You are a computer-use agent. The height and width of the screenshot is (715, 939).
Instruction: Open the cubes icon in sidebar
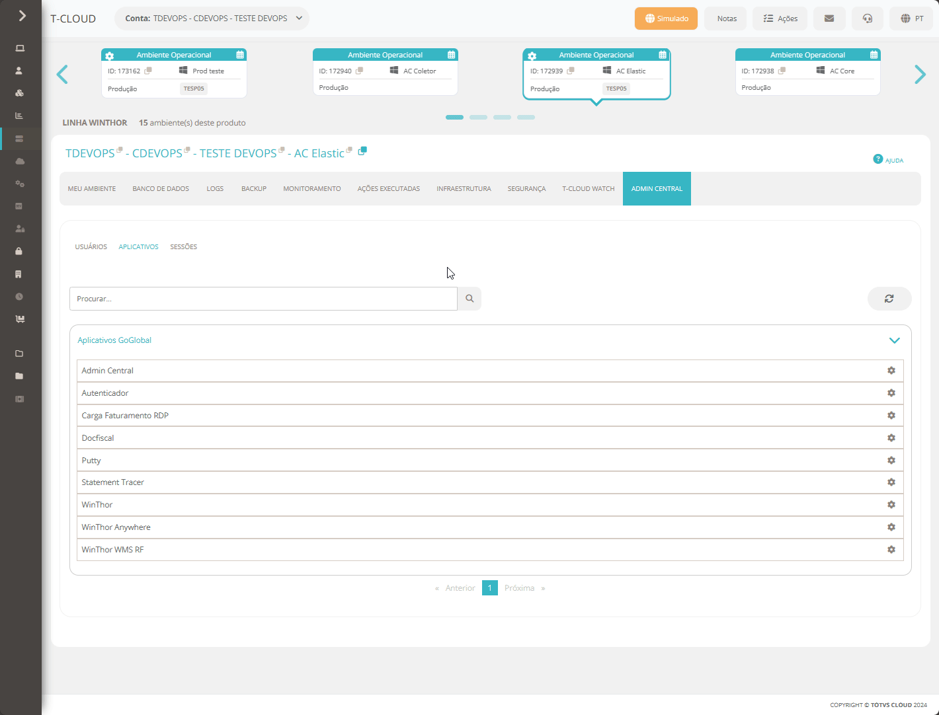click(x=19, y=93)
